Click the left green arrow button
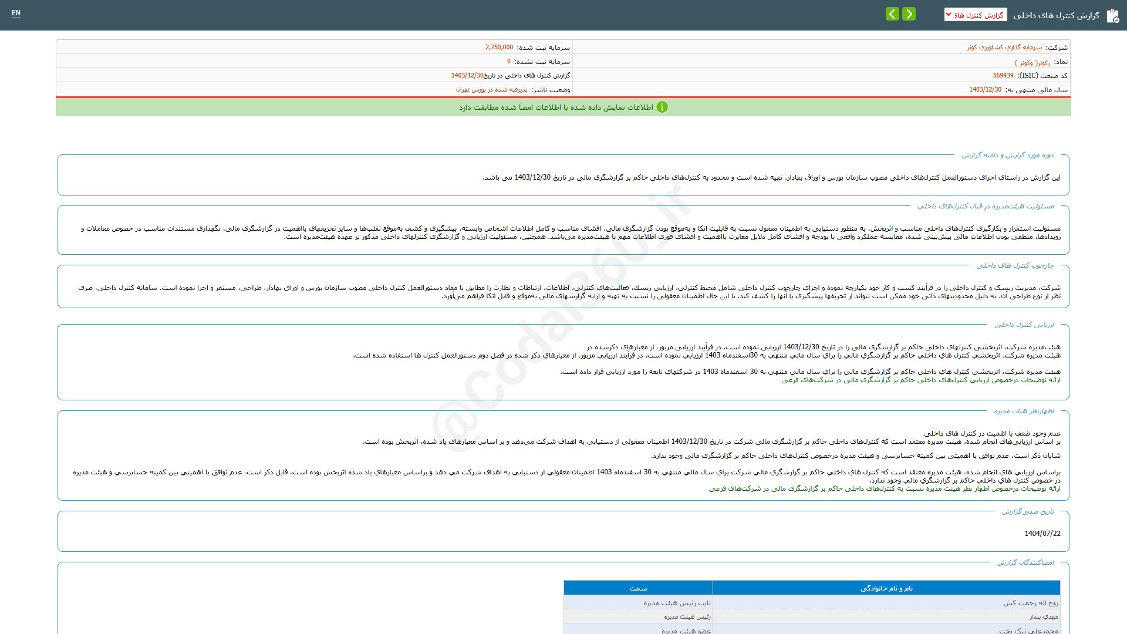The width and height of the screenshot is (1127, 634). pos(892,14)
